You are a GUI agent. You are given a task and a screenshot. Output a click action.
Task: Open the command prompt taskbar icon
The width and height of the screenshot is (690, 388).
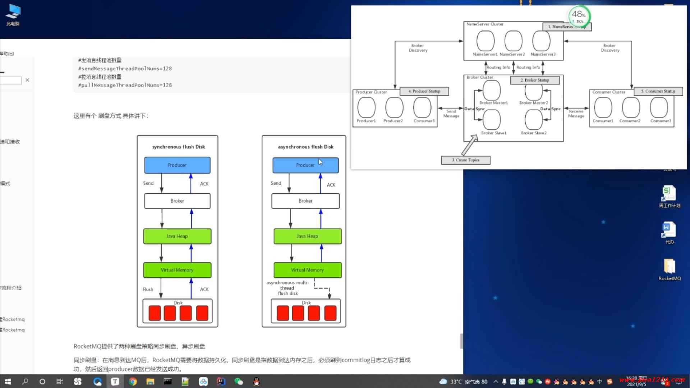tap(168, 382)
